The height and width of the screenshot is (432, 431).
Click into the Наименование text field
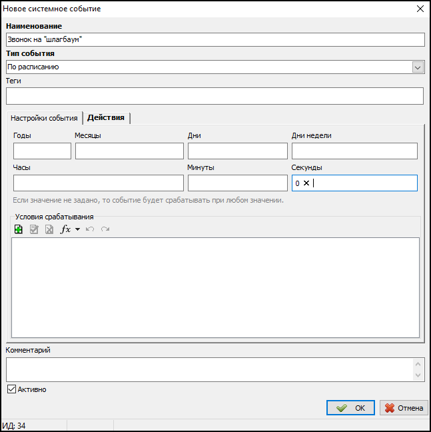point(215,40)
